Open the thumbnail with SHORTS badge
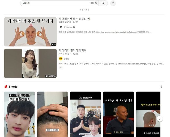This screenshot has height=137, width=170. 30,63
